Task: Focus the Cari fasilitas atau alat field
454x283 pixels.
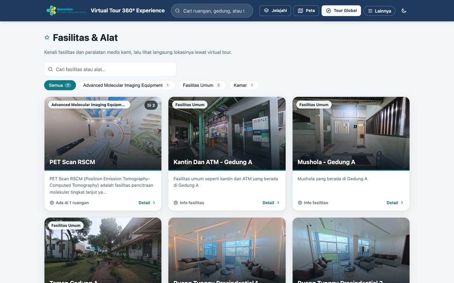Action: pos(110,69)
